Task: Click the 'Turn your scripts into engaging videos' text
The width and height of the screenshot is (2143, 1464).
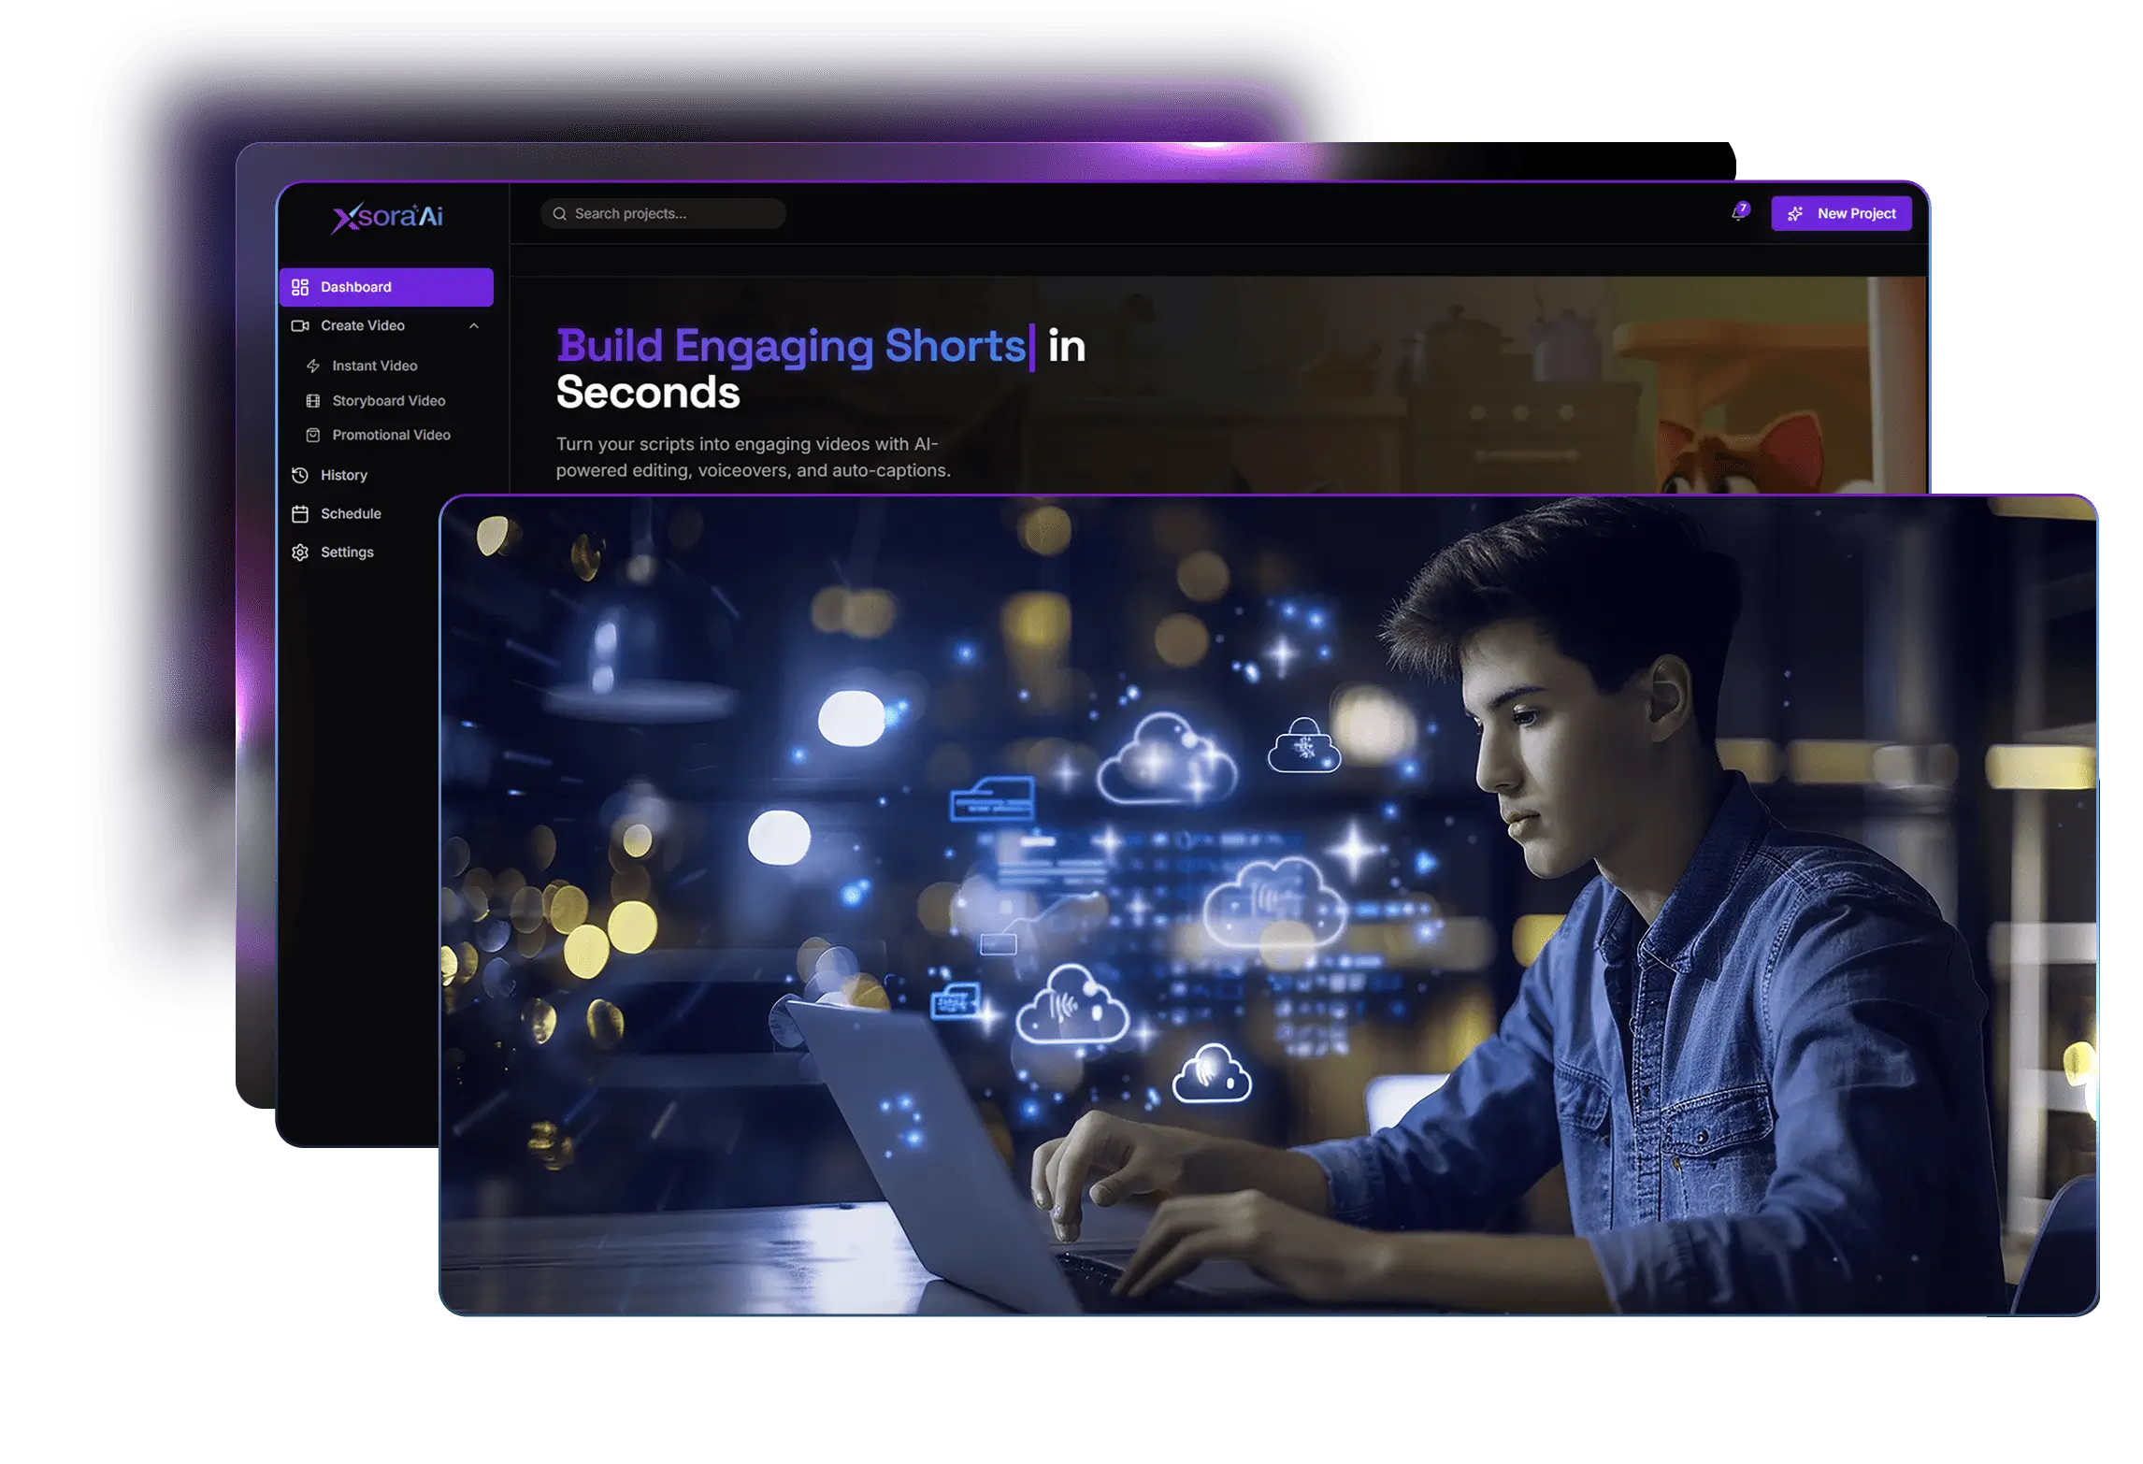Action: [x=753, y=456]
